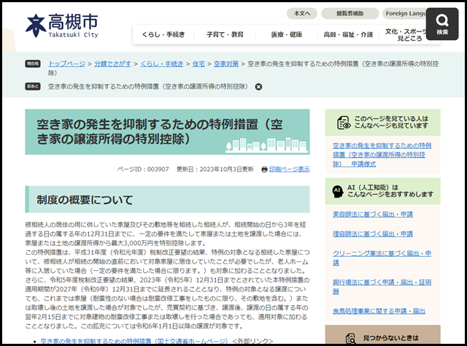Click the document search icon beside 見つからないときは

350,338
